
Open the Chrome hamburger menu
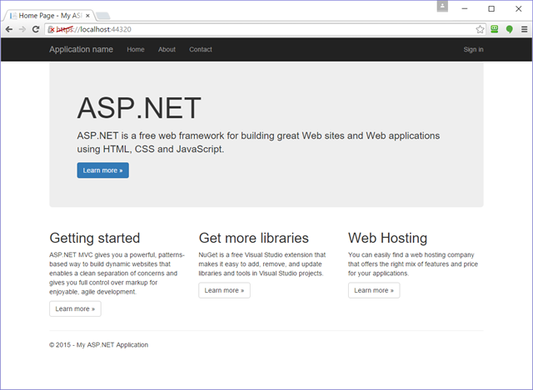point(524,30)
